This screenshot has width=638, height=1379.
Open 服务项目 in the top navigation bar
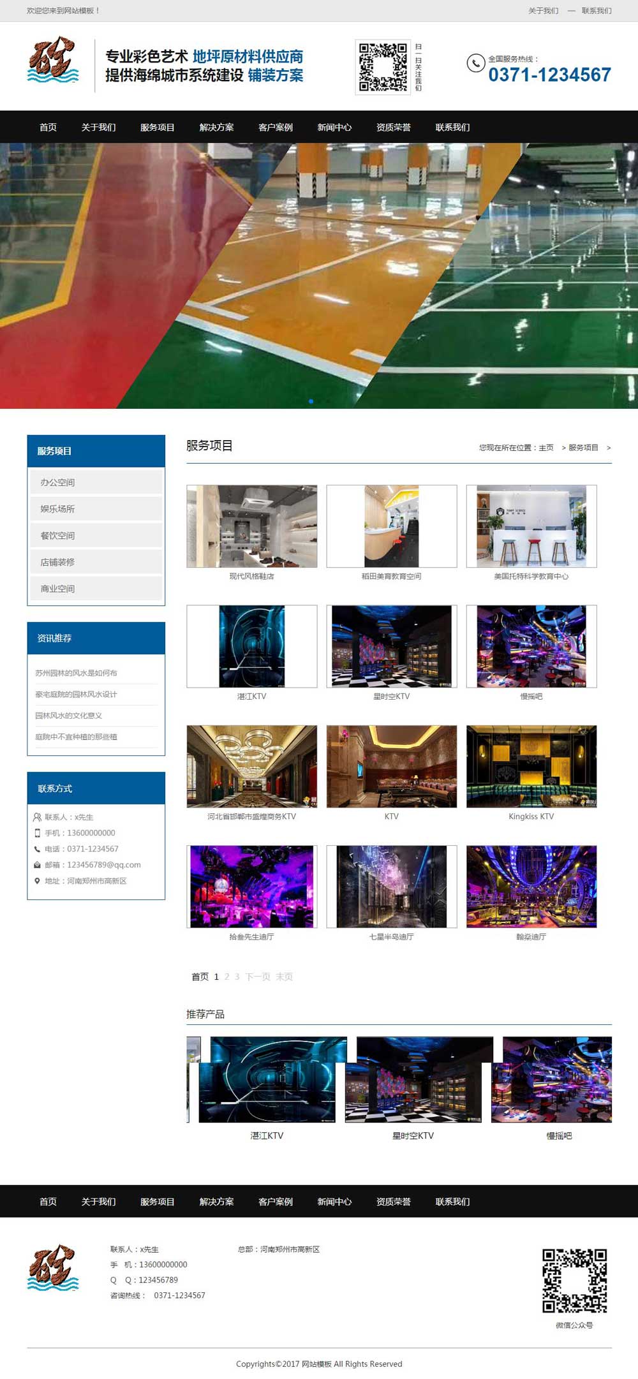tap(157, 127)
